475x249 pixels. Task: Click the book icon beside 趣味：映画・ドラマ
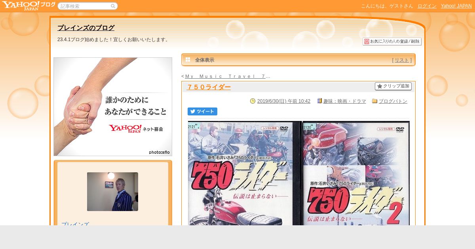click(320, 101)
